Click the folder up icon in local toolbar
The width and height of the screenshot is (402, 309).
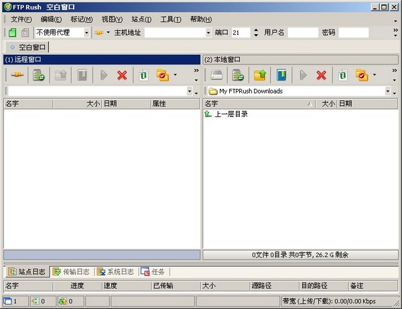(x=259, y=76)
